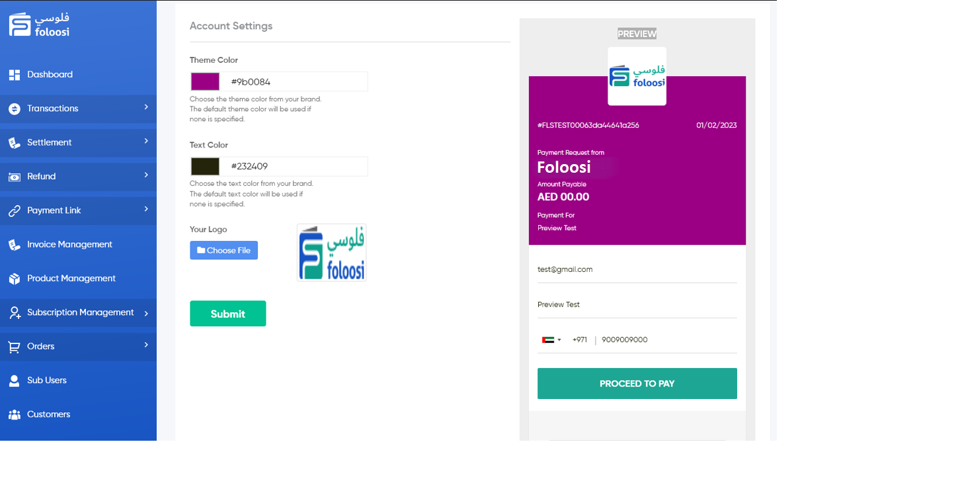Open the purple Theme Color swatch
This screenshot has width=960, height=491.
coord(205,81)
